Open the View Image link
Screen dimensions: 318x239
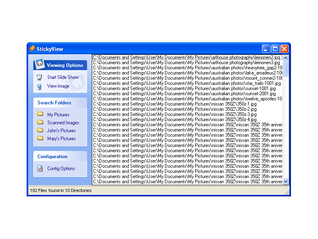58,86
